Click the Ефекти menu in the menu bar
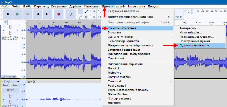The image size is (227, 107). [108, 7]
